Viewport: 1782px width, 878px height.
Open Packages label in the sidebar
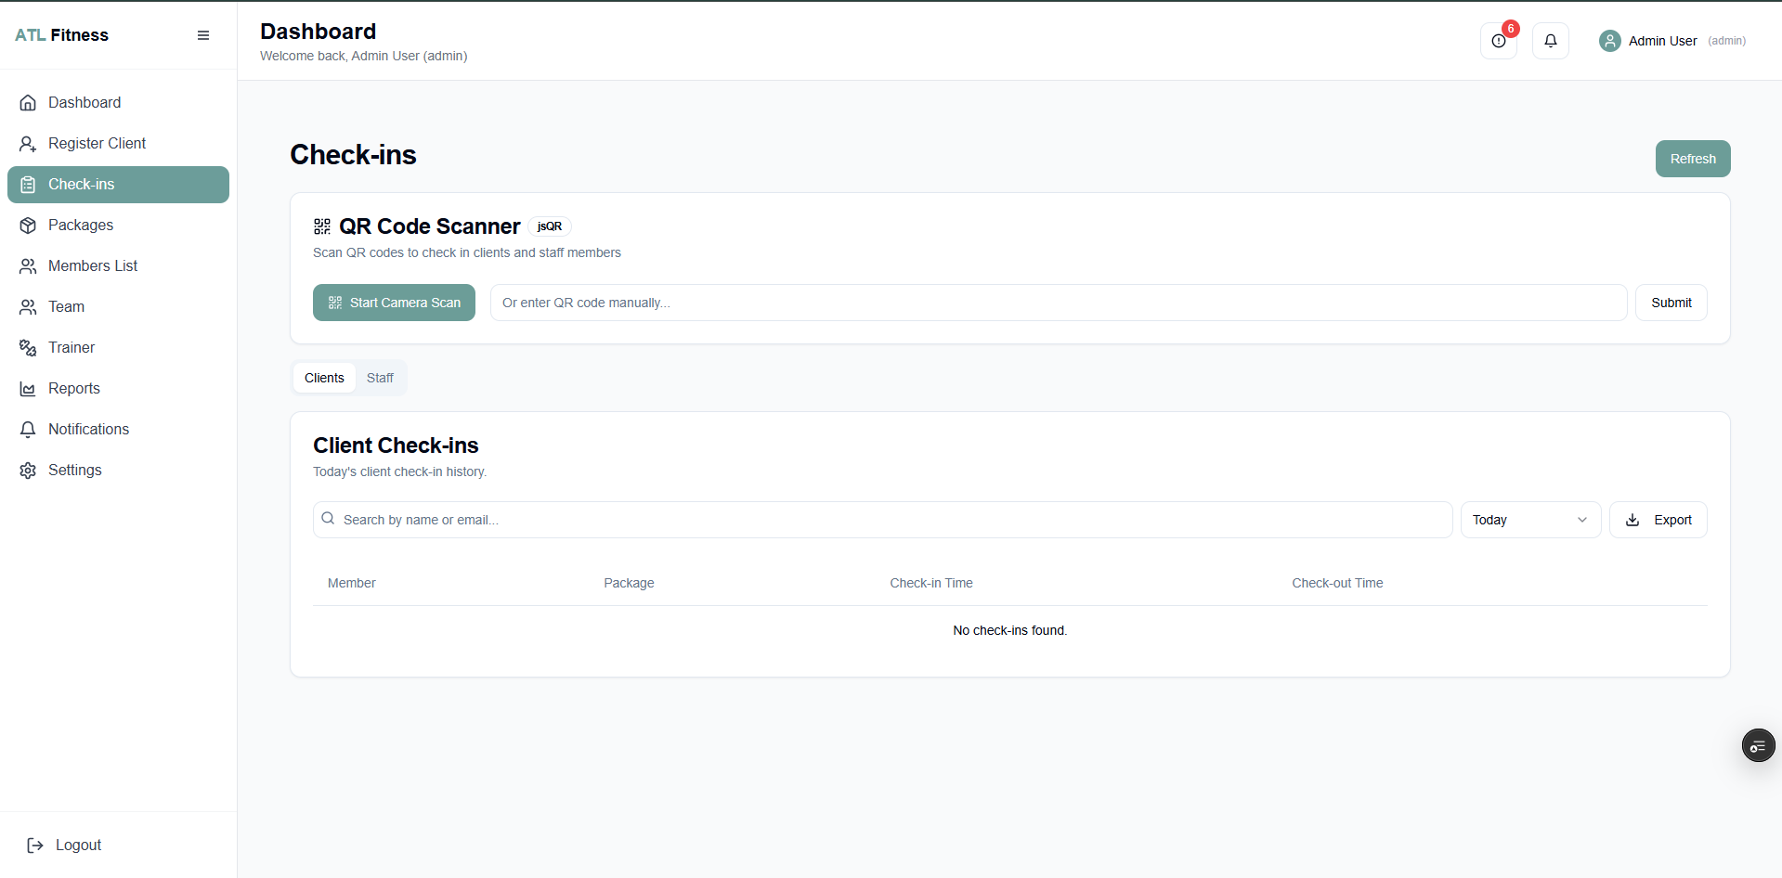click(x=81, y=226)
